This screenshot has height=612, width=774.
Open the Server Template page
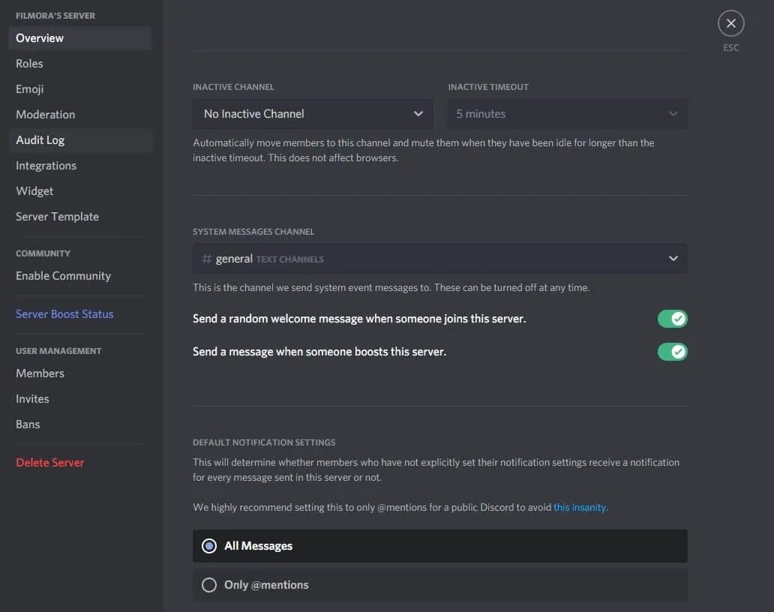(58, 217)
